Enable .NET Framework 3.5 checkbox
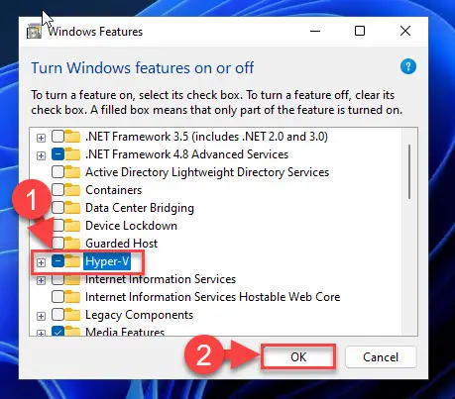The image size is (455, 399). [57, 137]
